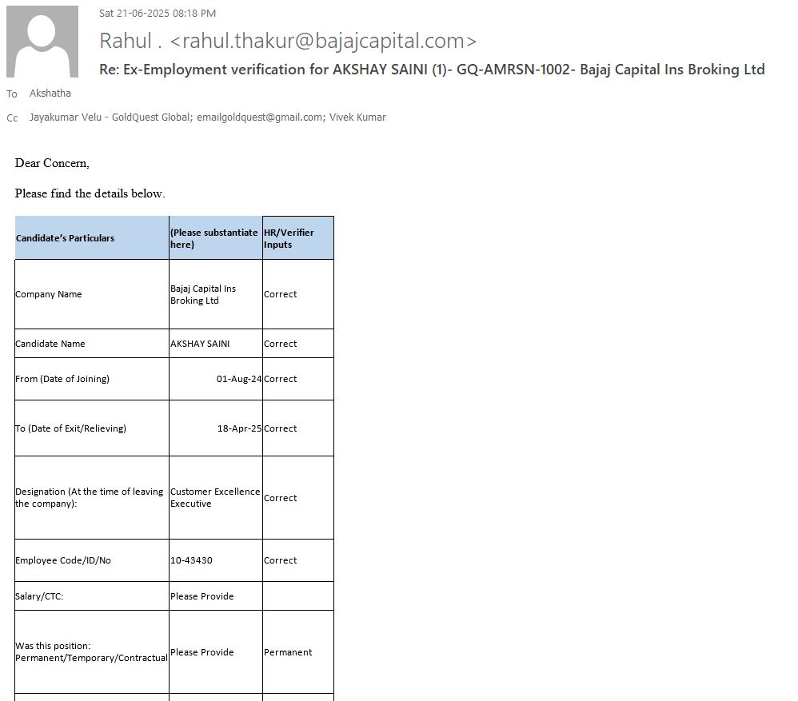
Task: Click the Permanent verifier input cell
Action: point(288,652)
